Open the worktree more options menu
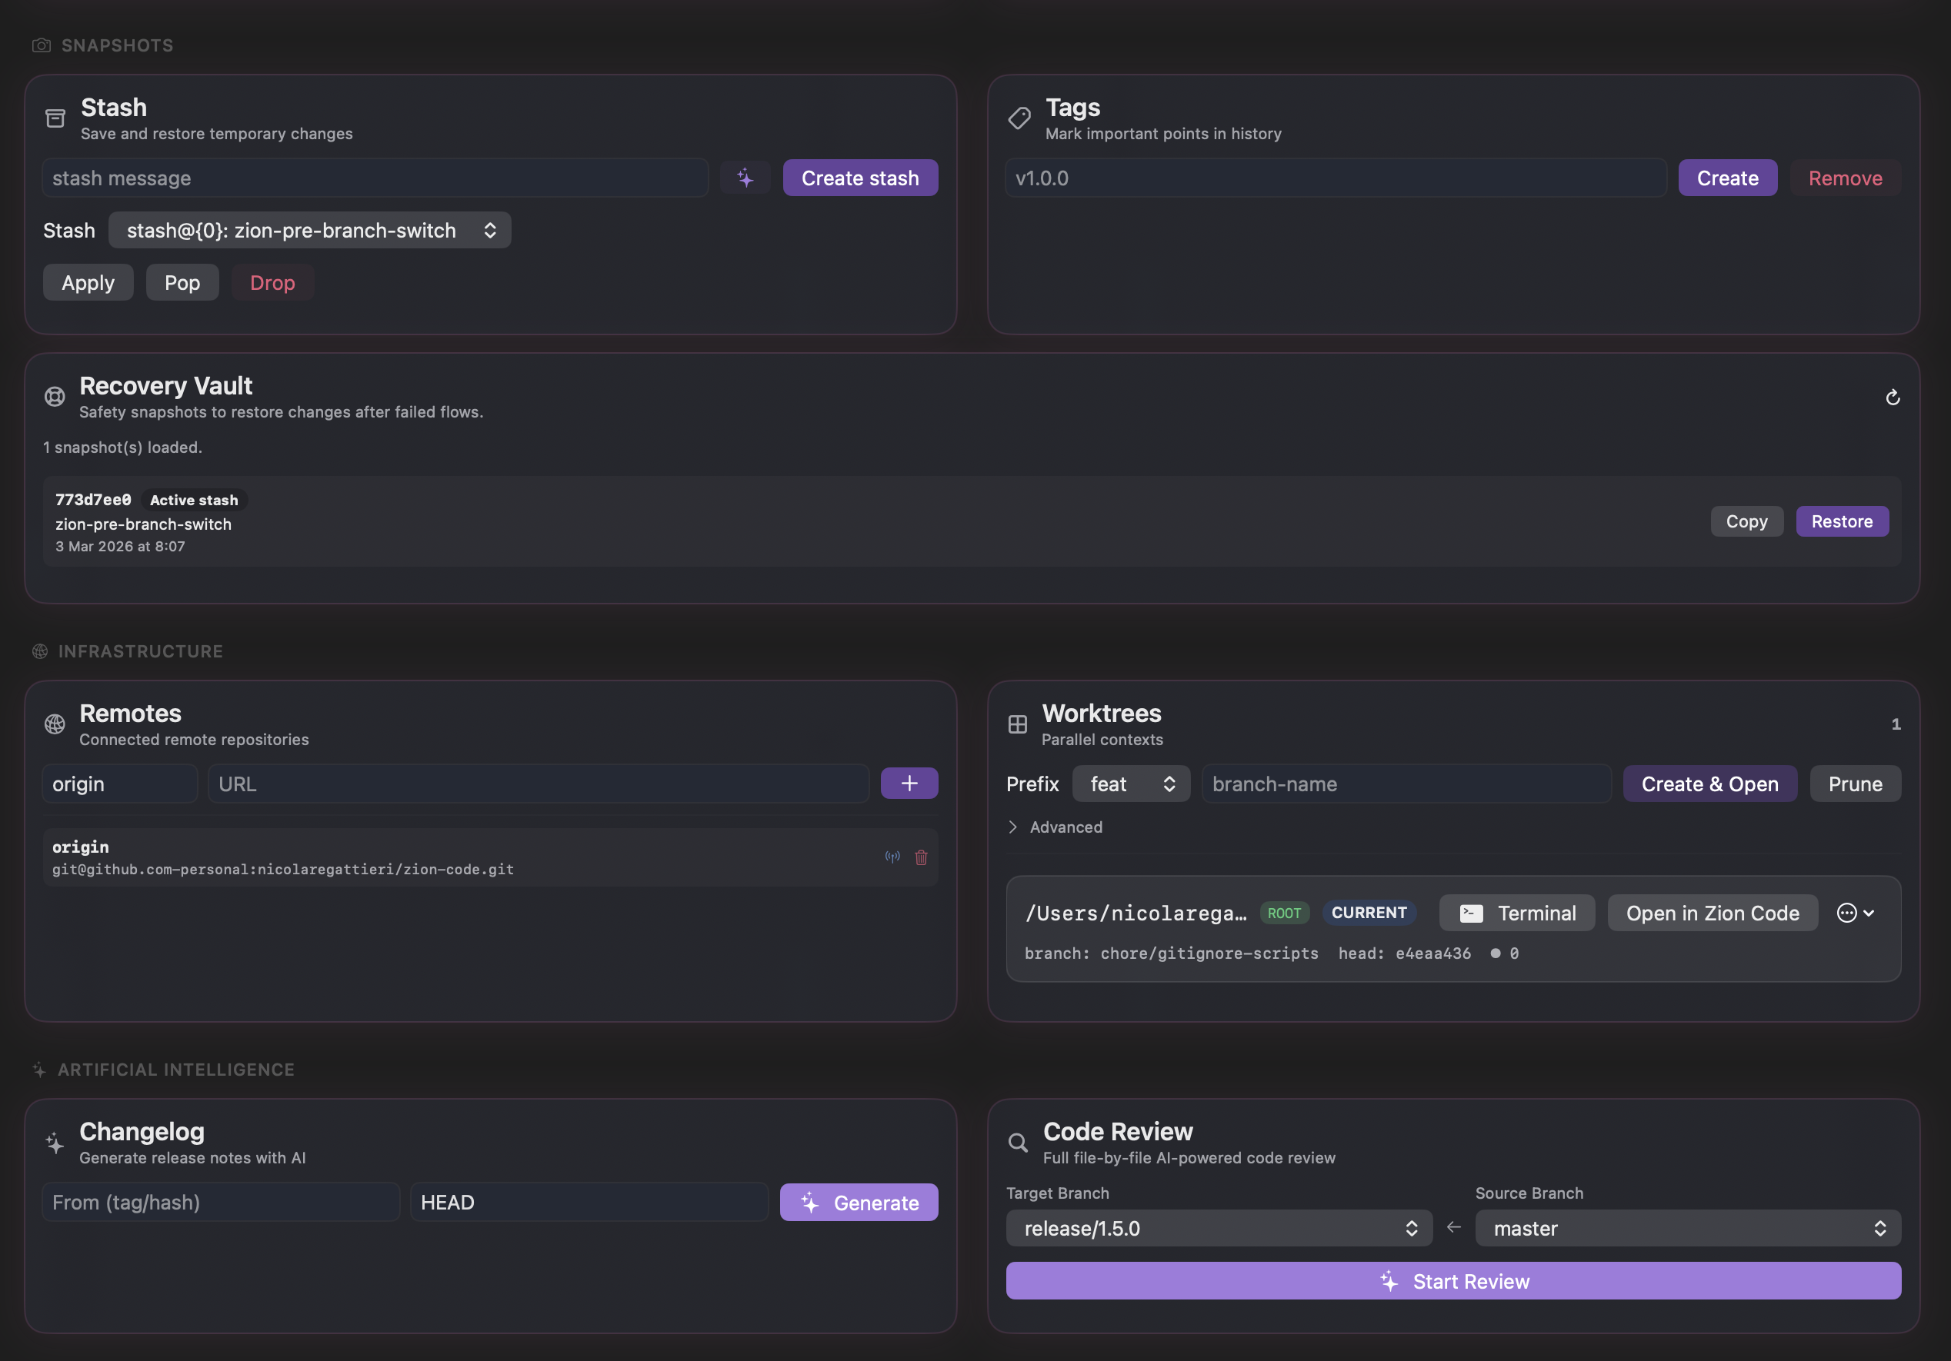 point(1855,913)
